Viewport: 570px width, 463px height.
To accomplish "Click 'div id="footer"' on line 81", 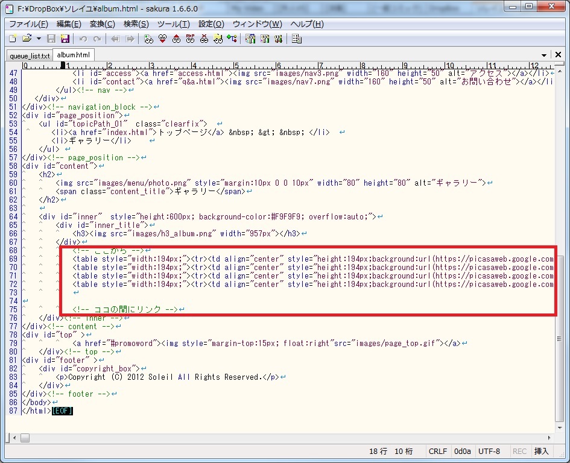I will pos(57,360).
